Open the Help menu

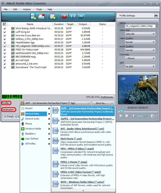tap(50, 9)
